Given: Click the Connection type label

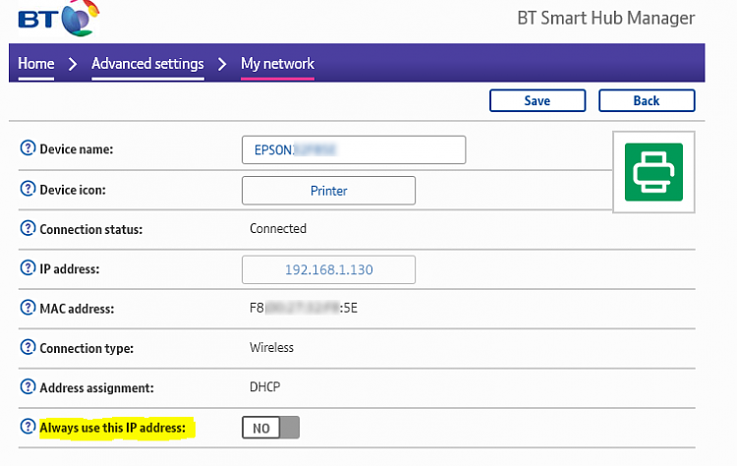Looking at the screenshot, I should click(86, 348).
